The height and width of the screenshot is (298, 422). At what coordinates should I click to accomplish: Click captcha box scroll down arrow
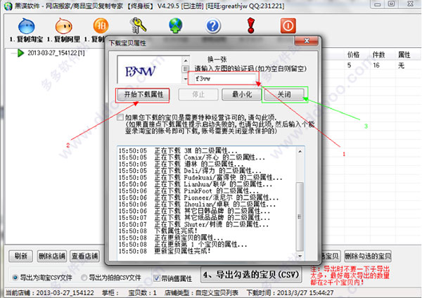coord(186,79)
